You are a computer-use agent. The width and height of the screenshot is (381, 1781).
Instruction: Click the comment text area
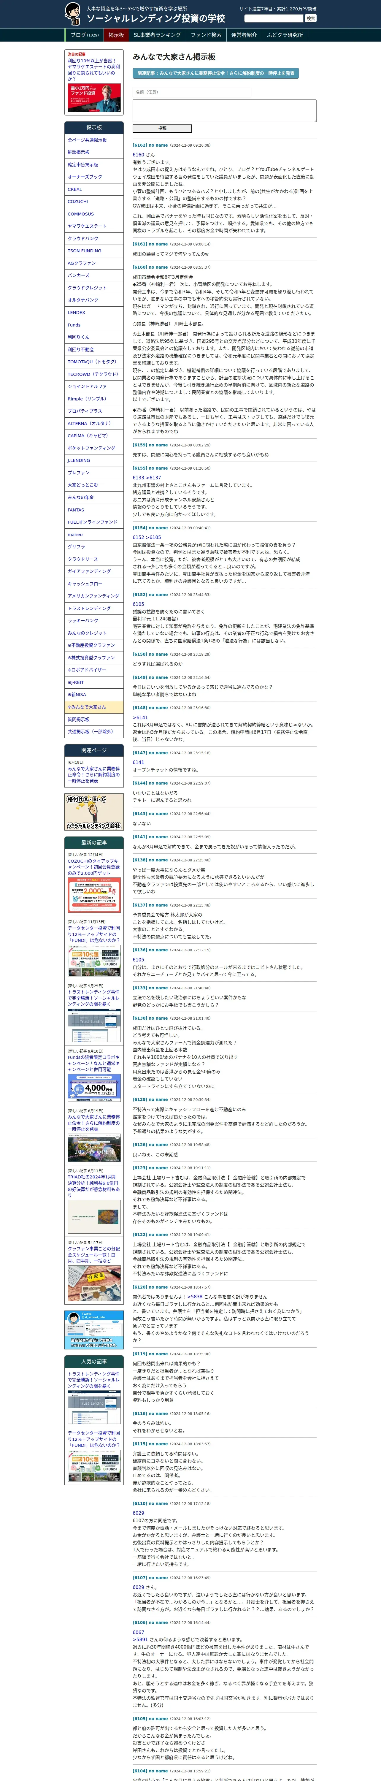224,111
